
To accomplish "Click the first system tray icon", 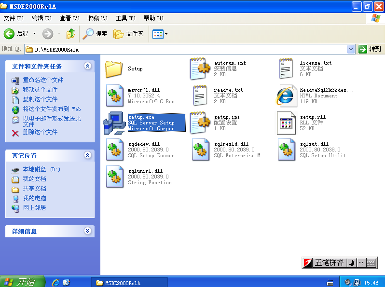I will (x=347, y=283).
